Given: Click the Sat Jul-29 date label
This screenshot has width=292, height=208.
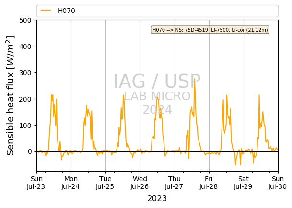Looking at the screenshot, I should 243,183.
